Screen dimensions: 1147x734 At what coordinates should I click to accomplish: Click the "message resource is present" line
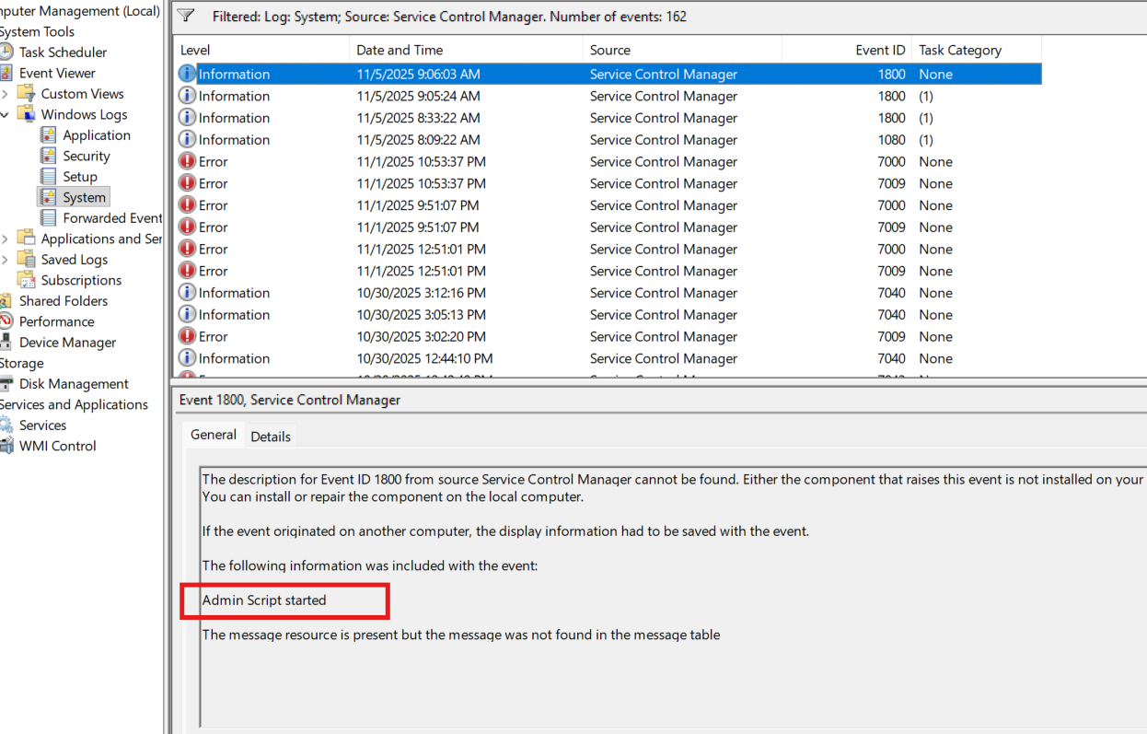(x=461, y=635)
